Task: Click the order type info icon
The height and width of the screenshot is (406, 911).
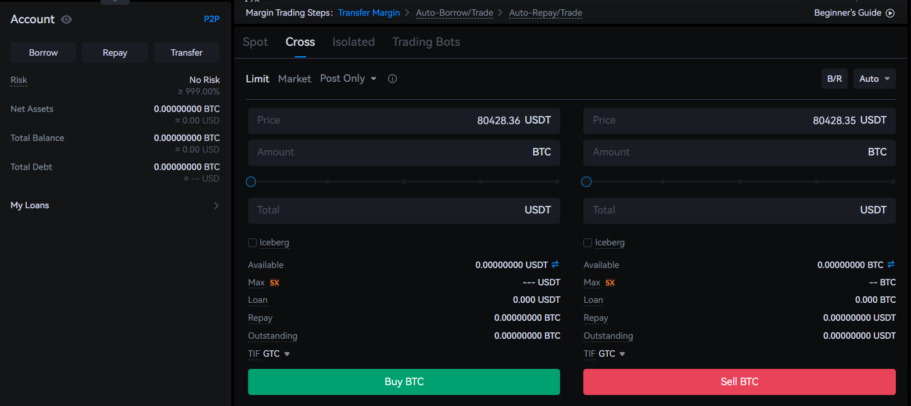Action: [393, 79]
